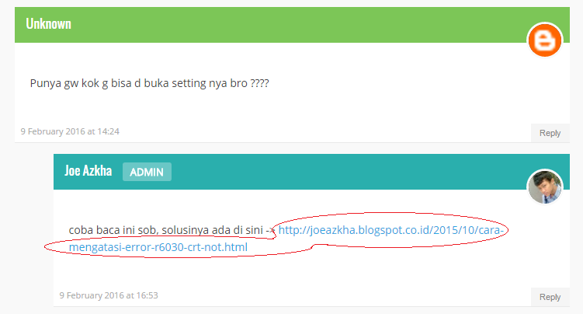Click the comment text starting with 'Punya gw kok'
The height and width of the screenshot is (314, 583).
click(x=149, y=83)
